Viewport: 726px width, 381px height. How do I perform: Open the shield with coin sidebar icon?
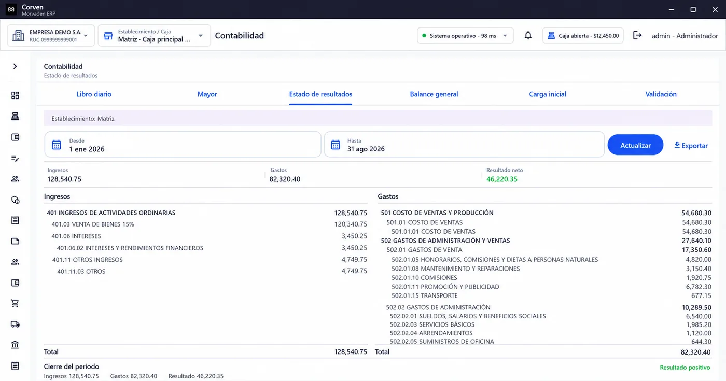[15, 200]
